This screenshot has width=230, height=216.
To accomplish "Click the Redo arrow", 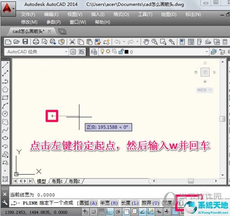I will (x=131, y=42).
